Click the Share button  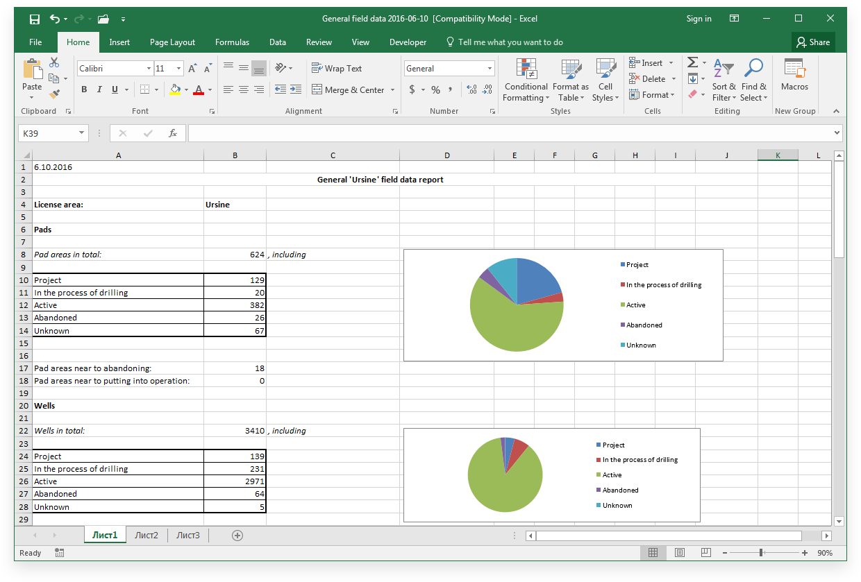[813, 42]
